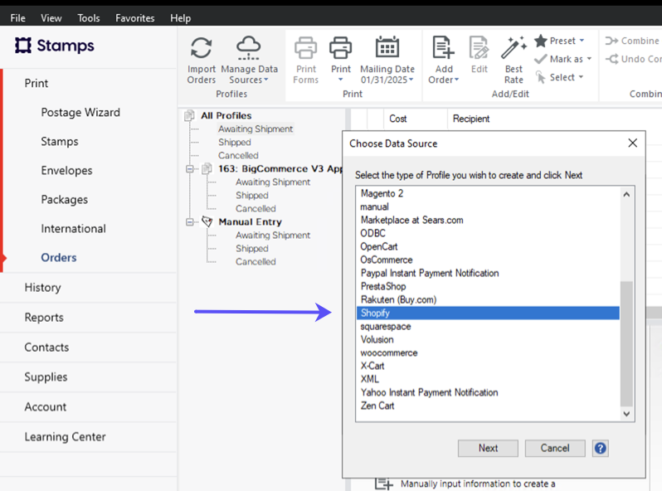Viewport: 662px width, 491px height.
Task: Open Reports in sidebar
Action: click(44, 318)
